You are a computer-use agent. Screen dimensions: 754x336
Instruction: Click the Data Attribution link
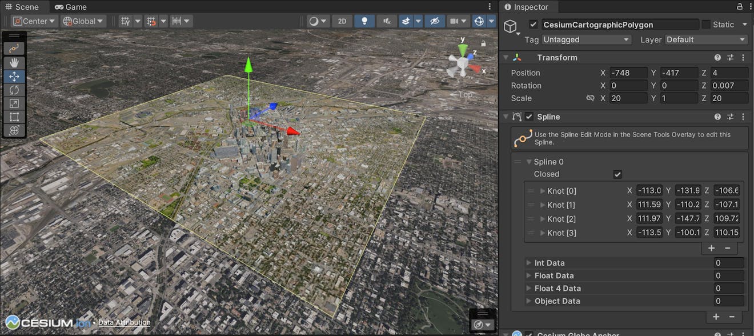[123, 322]
